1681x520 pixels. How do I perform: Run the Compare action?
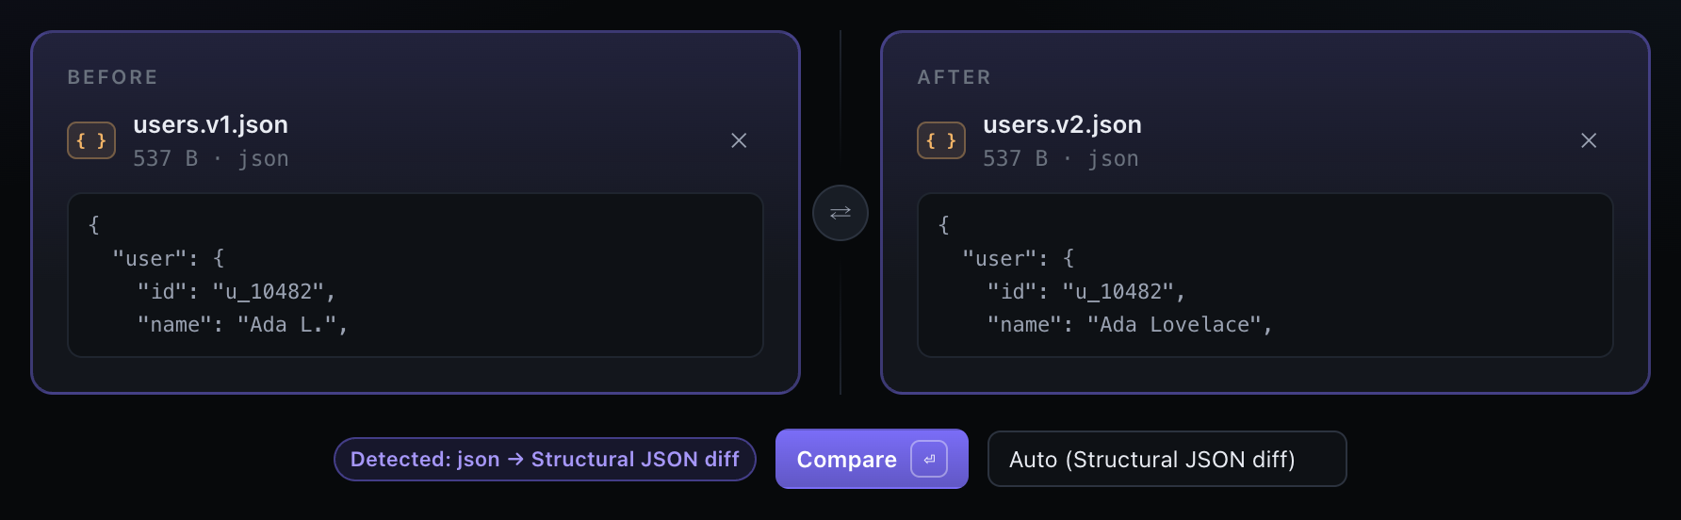point(872,459)
